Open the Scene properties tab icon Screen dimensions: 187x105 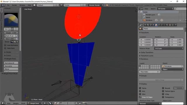point(151,25)
